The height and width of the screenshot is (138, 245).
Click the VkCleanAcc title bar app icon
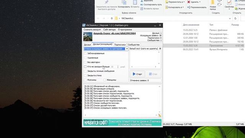pyautogui.click(x=84, y=25)
